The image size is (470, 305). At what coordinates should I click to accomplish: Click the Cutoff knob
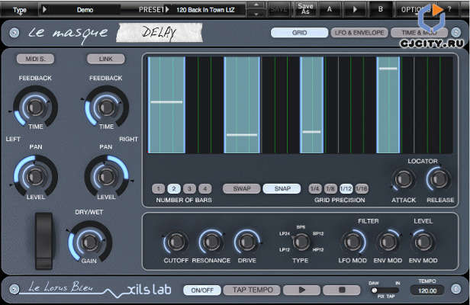[x=176, y=242]
